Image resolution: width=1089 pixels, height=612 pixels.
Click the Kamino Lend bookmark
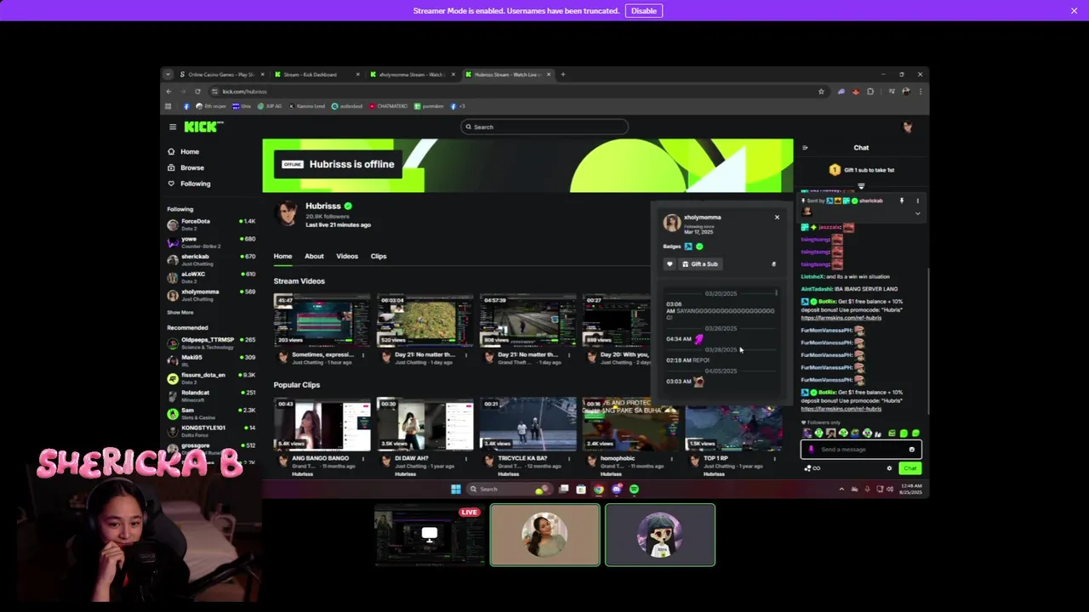(x=307, y=106)
